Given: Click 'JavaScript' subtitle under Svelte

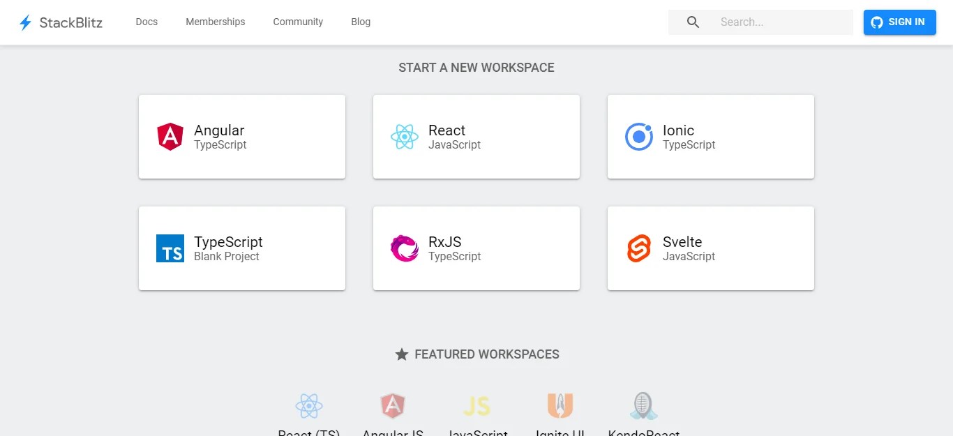Looking at the screenshot, I should (689, 257).
